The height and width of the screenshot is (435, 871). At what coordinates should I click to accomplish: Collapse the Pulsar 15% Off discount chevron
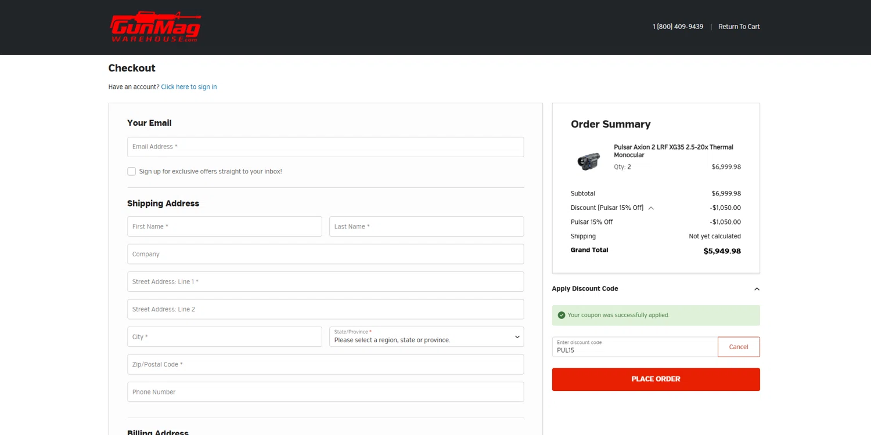tap(651, 208)
